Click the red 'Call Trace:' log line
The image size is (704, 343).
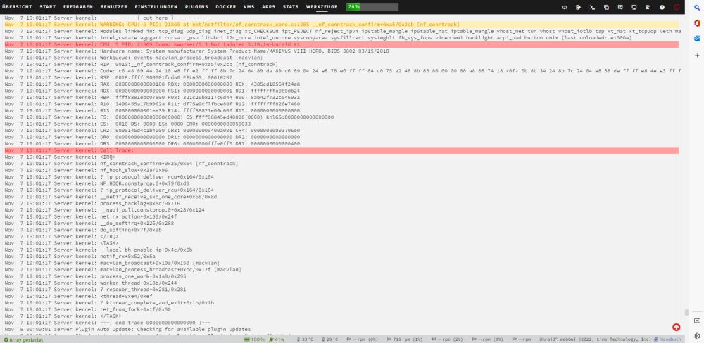pos(341,150)
